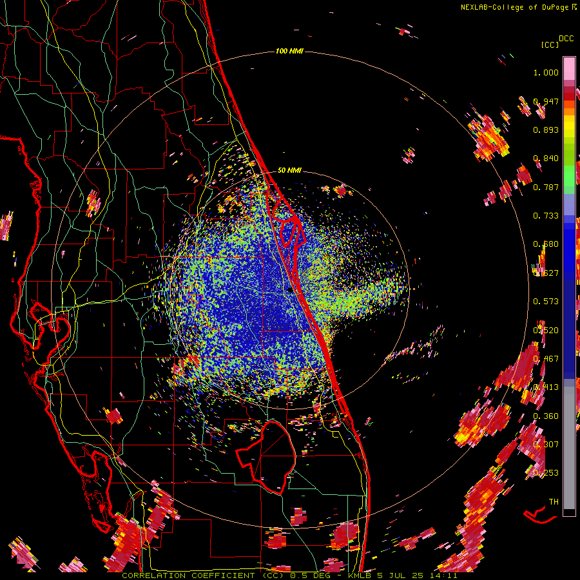580x580 pixels.
Task: Select the gray lower segment of the color bar
Action: 569,448
